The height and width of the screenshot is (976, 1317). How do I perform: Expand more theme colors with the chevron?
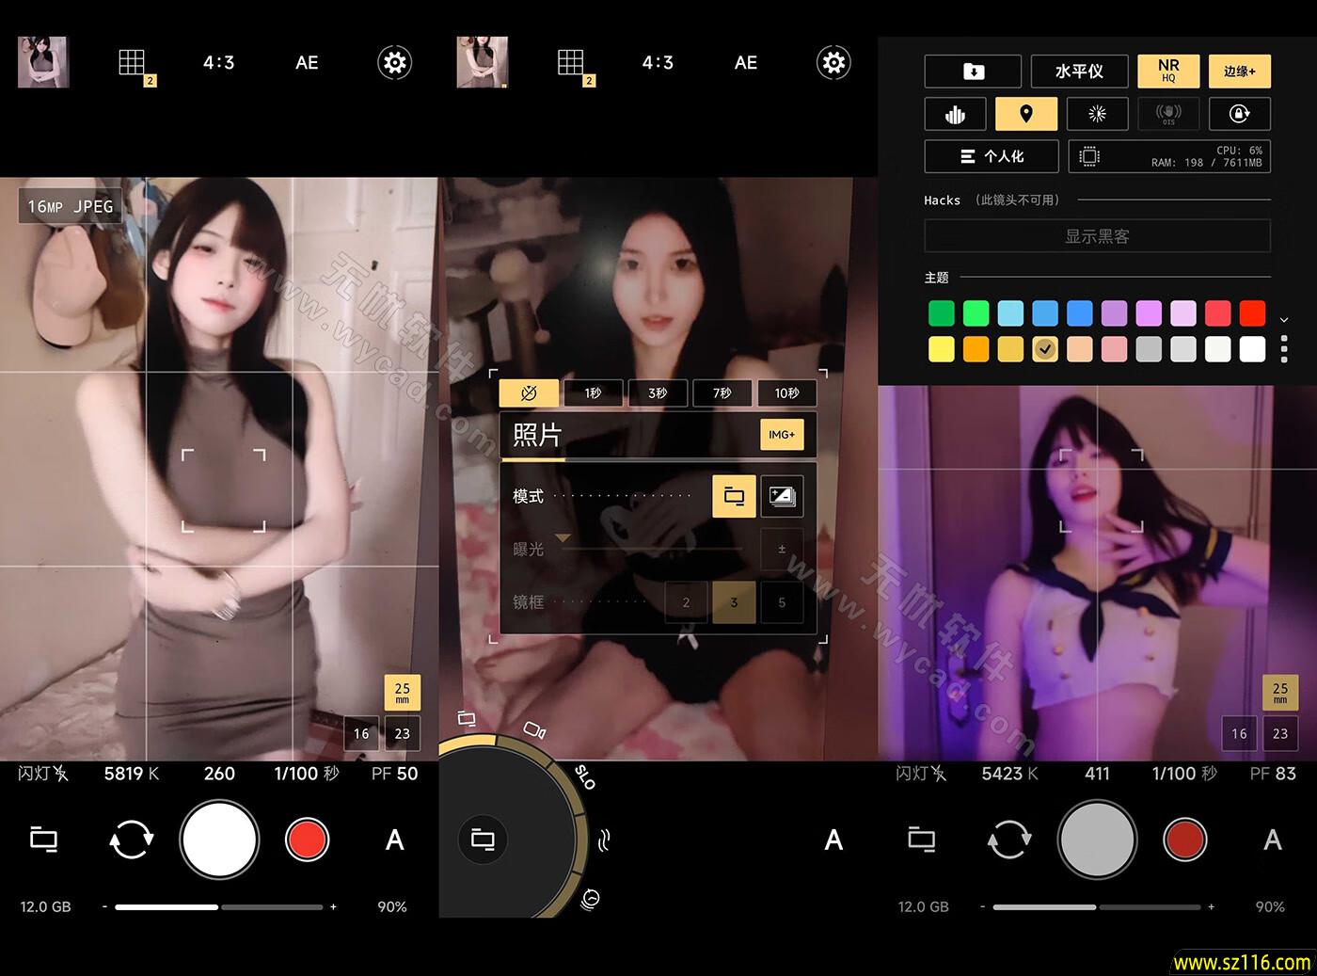click(1284, 319)
